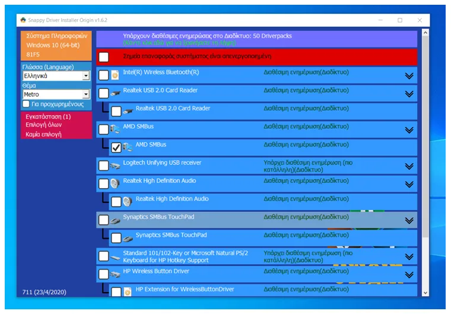This screenshot has width=451, height=314.
Task: Check the child Realtek USB 2.0 Card Reader checkbox
Action: (x=116, y=112)
